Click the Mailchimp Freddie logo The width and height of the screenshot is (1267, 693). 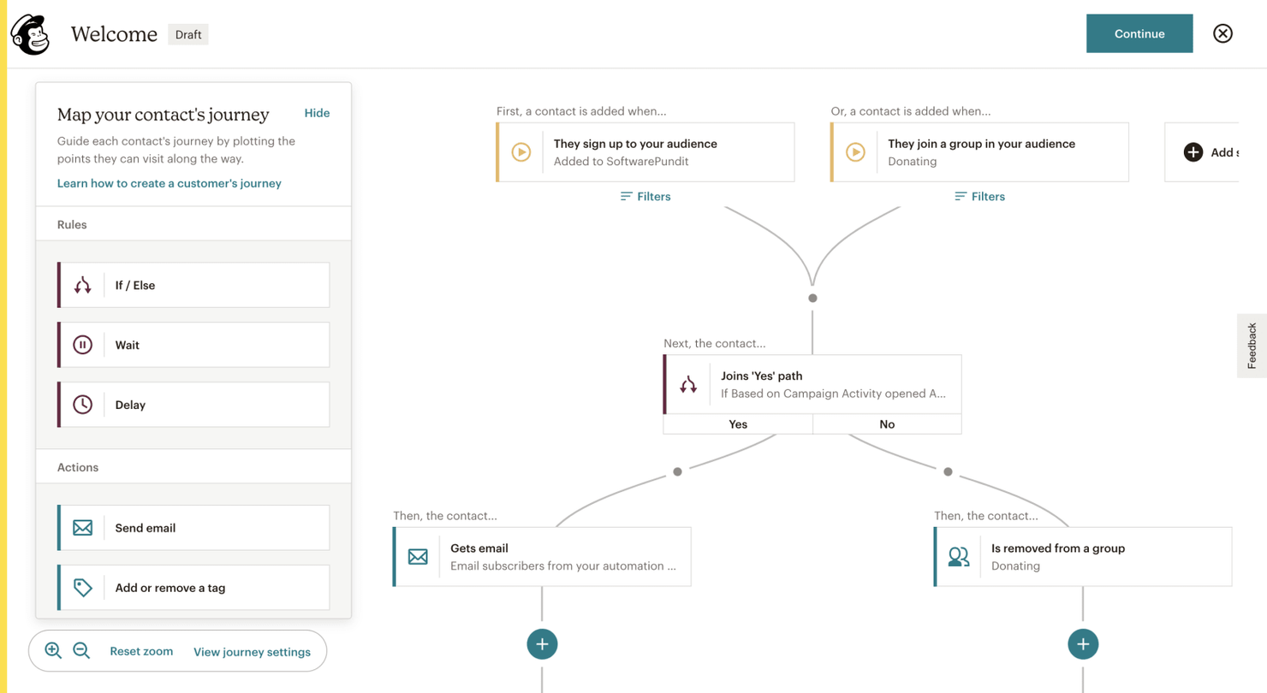click(29, 34)
